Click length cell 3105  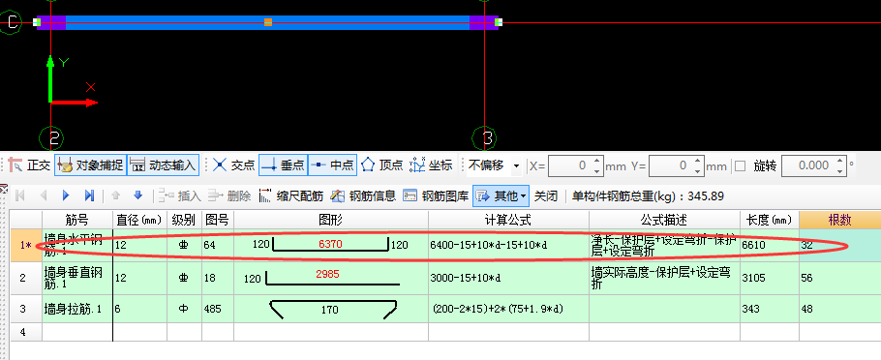(770, 278)
